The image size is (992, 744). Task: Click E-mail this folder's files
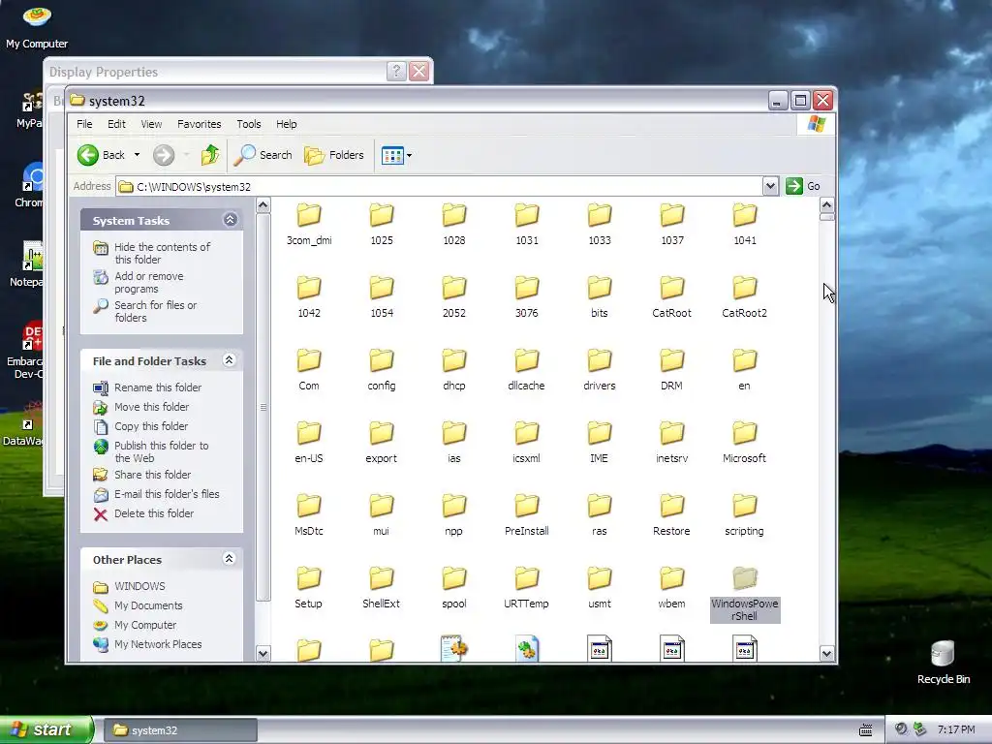coord(167,494)
